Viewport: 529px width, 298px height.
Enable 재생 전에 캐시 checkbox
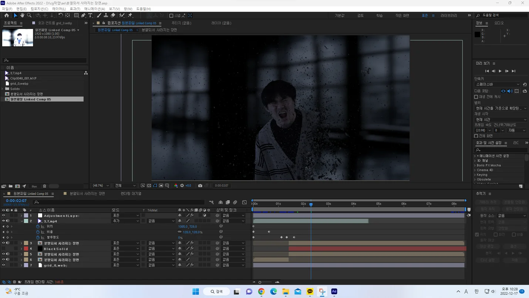tap(476, 97)
